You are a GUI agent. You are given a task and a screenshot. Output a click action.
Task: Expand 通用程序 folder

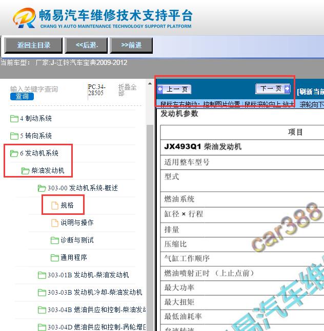point(74,257)
